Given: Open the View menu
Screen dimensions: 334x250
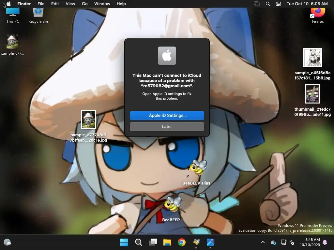Looking at the screenshot, I should (70, 4).
